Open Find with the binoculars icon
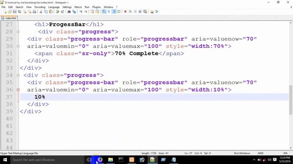The width and height of the screenshot is (293, 164). pos(69,12)
